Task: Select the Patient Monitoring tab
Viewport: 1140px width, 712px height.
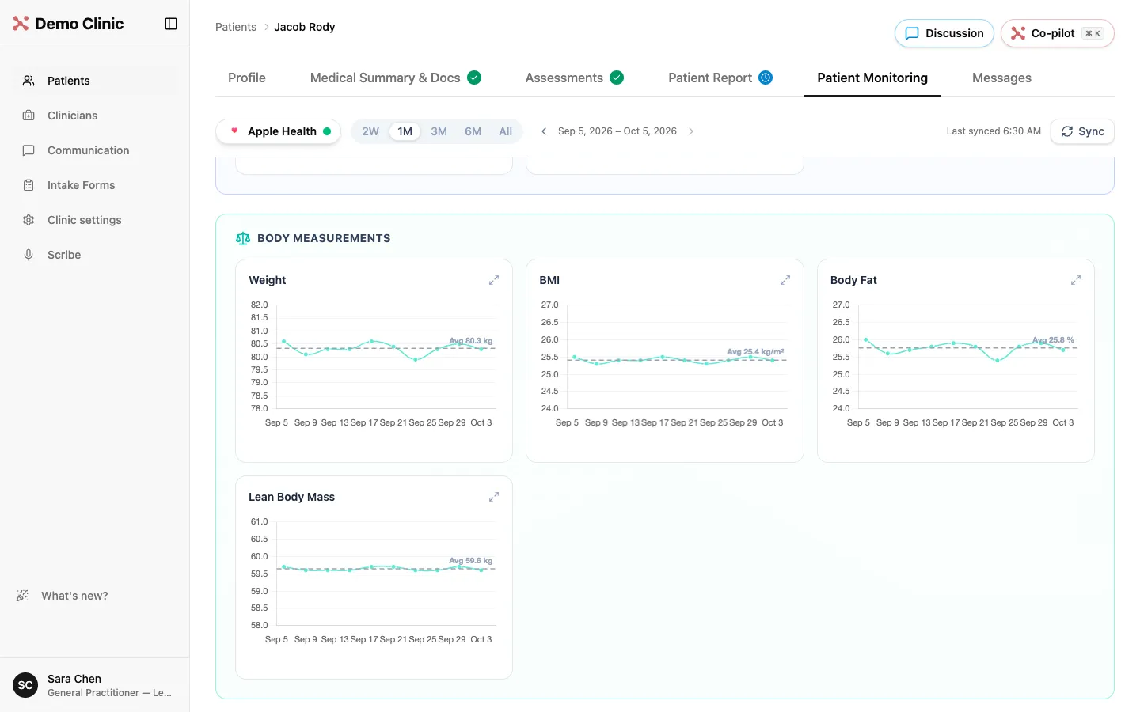Action: (872, 78)
